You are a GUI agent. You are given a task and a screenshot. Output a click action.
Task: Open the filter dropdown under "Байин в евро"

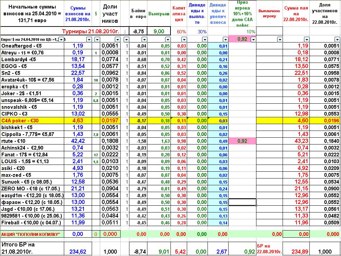[144, 40]
